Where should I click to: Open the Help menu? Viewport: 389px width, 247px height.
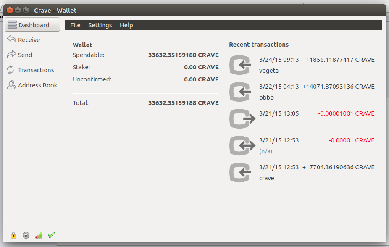coord(126,25)
